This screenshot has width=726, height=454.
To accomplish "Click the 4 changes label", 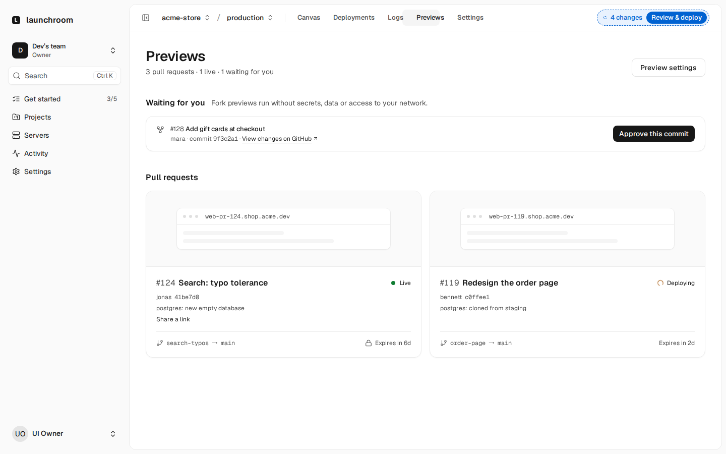I will point(626,18).
